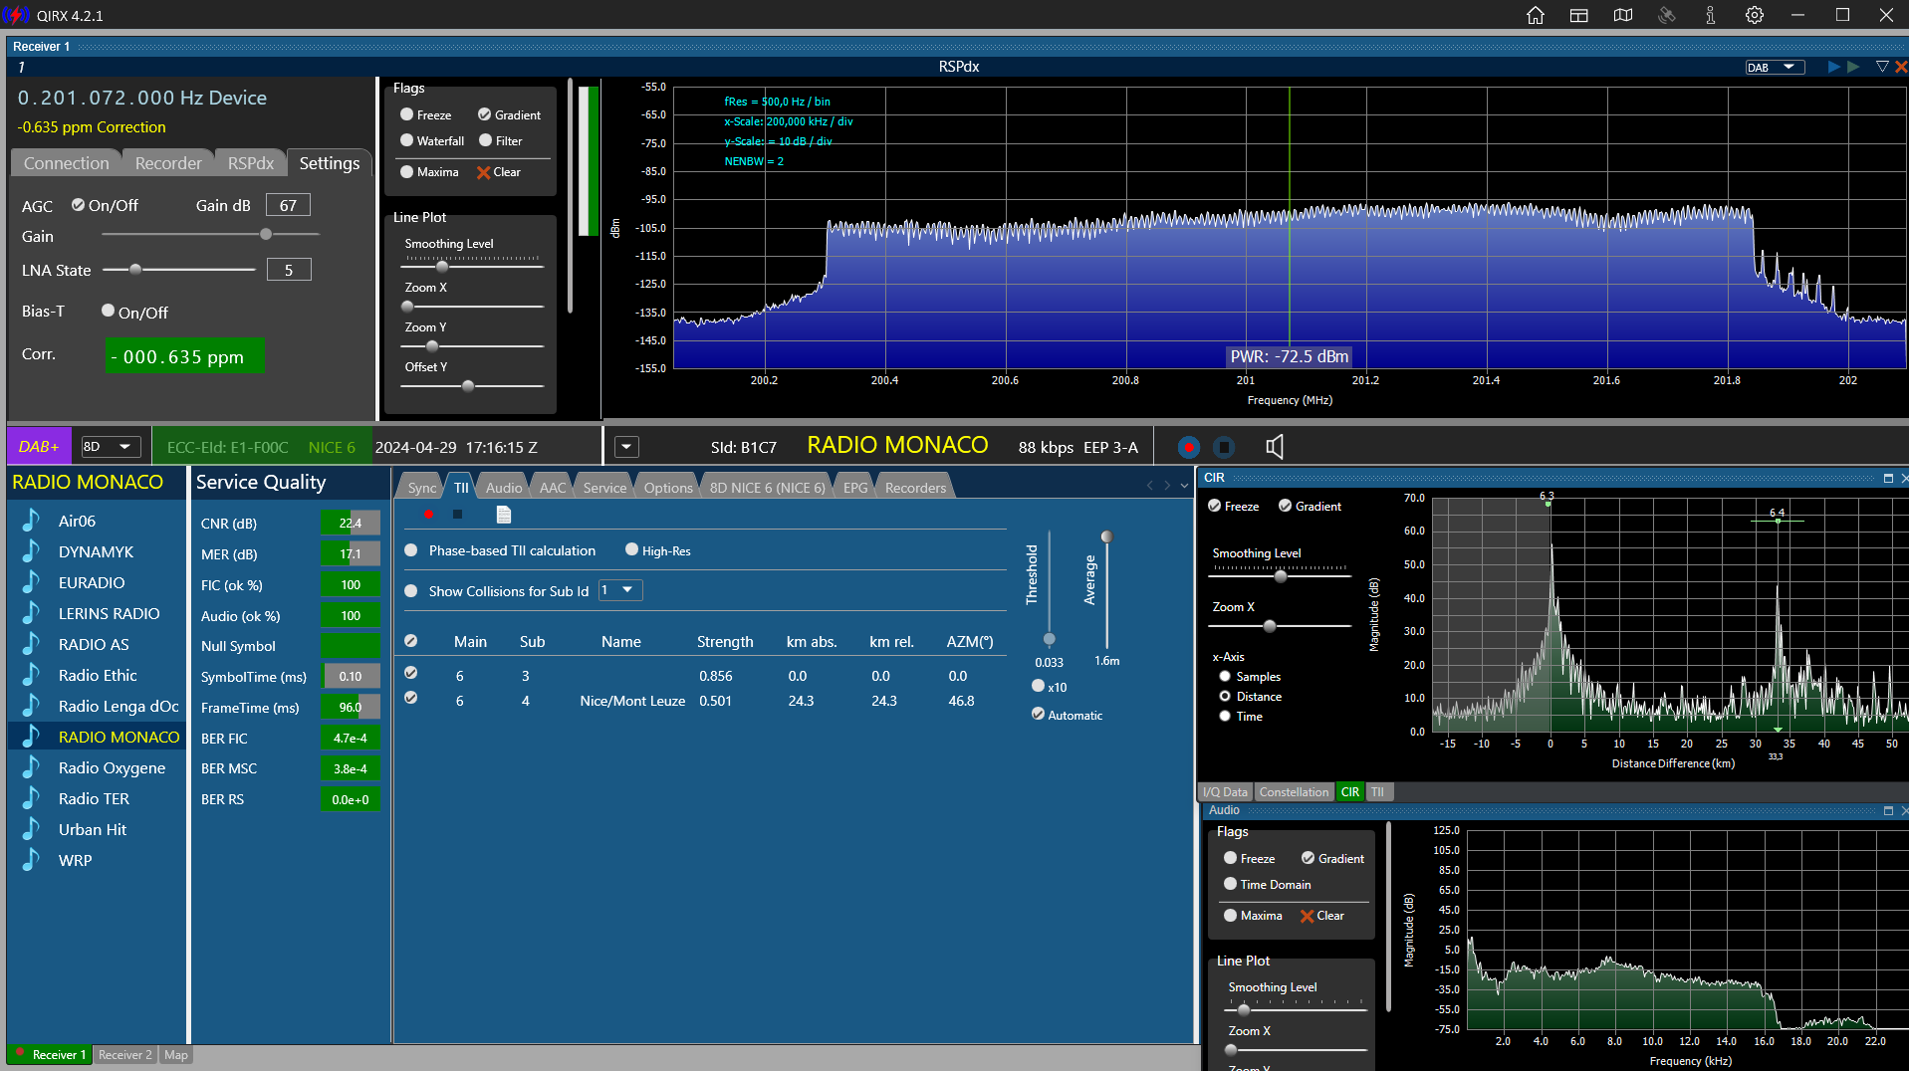Start audio recording with red record button
This screenshot has width=1909, height=1071.
pyautogui.click(x=1188, y=447)
